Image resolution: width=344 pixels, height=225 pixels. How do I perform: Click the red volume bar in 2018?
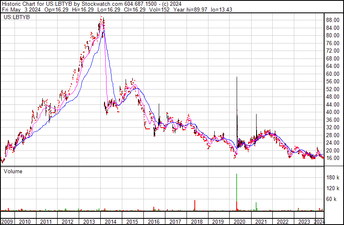click(195, 206)
